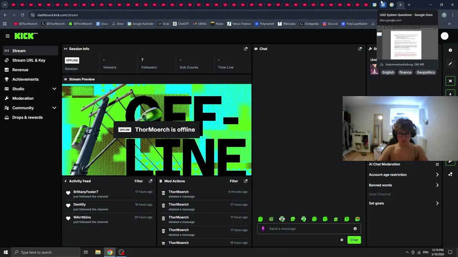Open ChatGPT bookmark in bookmarks bar
This screenshot has width=458, height=257.
pyautogui.click(x=181, y=24)
